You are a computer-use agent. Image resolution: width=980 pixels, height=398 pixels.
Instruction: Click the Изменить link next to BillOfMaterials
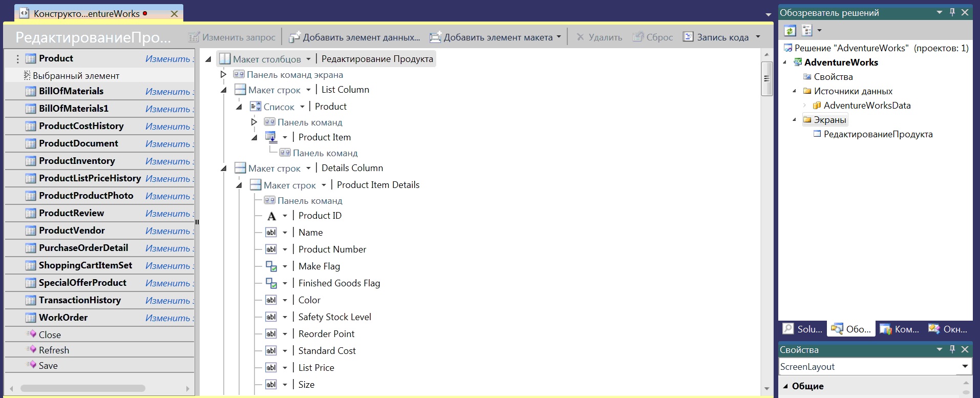167,92
